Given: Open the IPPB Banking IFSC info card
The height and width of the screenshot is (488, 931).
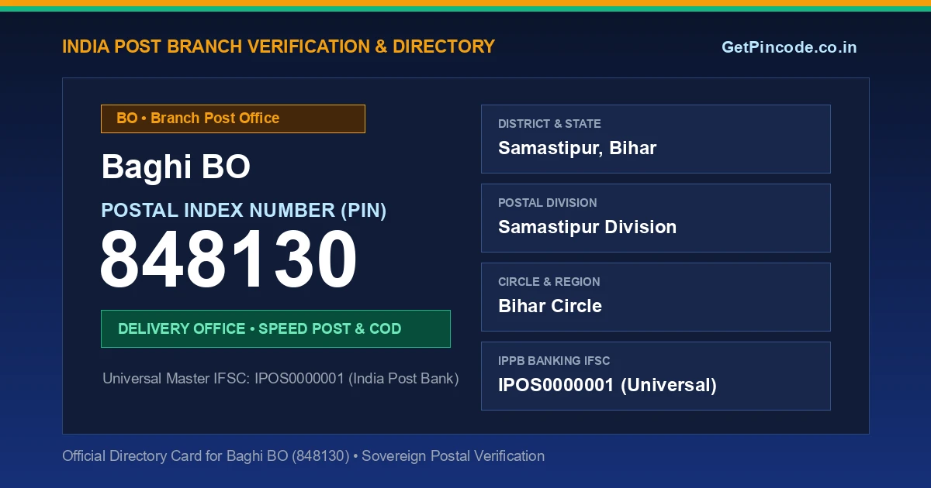Looking at the screenshot, I should (x=656, y=376).
